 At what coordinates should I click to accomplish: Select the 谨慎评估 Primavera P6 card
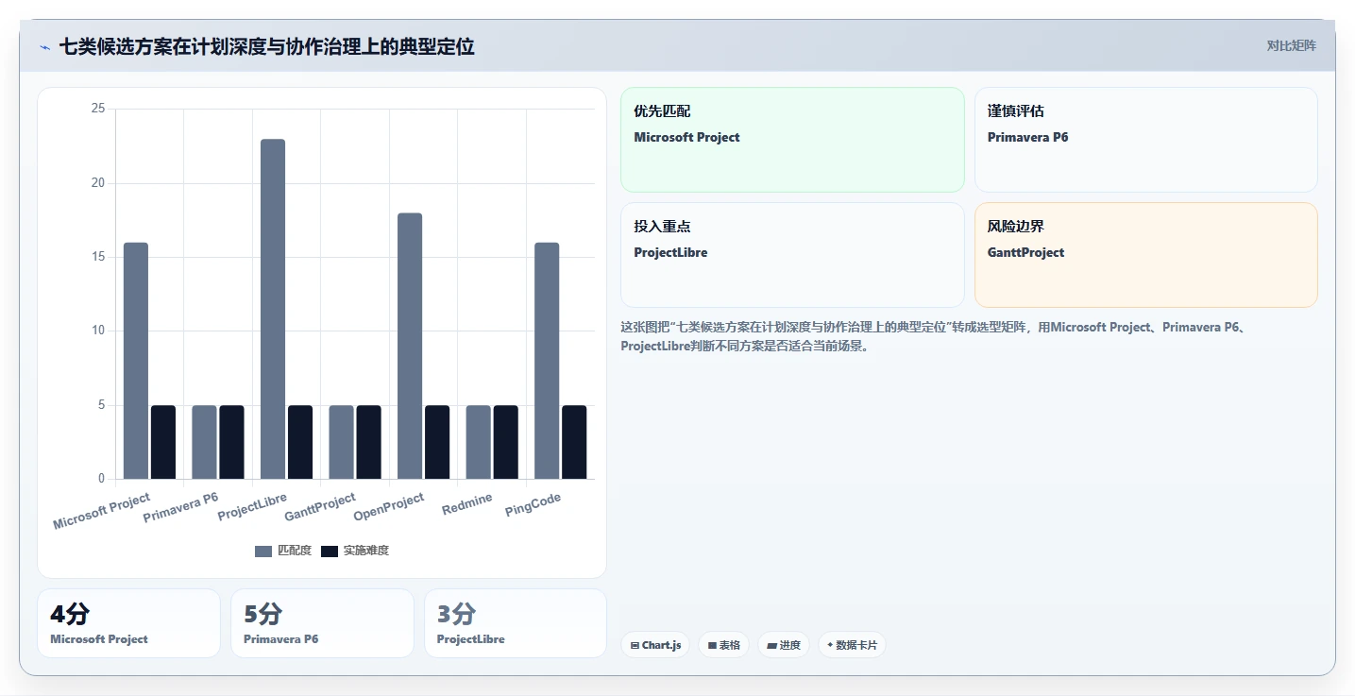(x=1145, y=140)
